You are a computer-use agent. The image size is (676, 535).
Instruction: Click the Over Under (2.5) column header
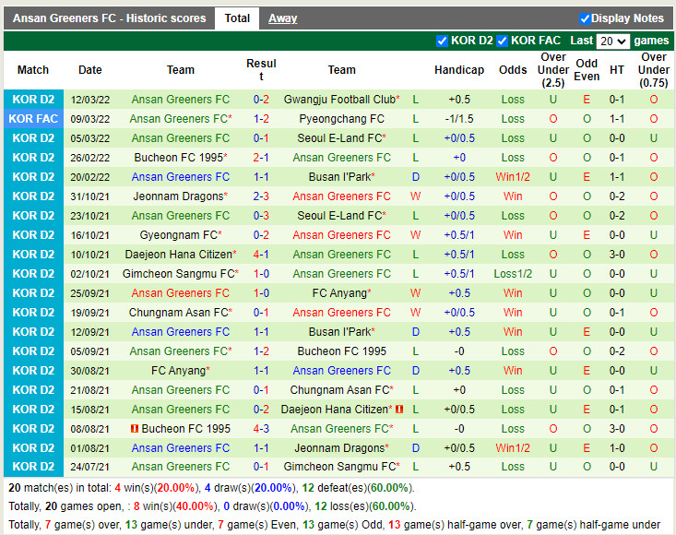pos(553,70)
